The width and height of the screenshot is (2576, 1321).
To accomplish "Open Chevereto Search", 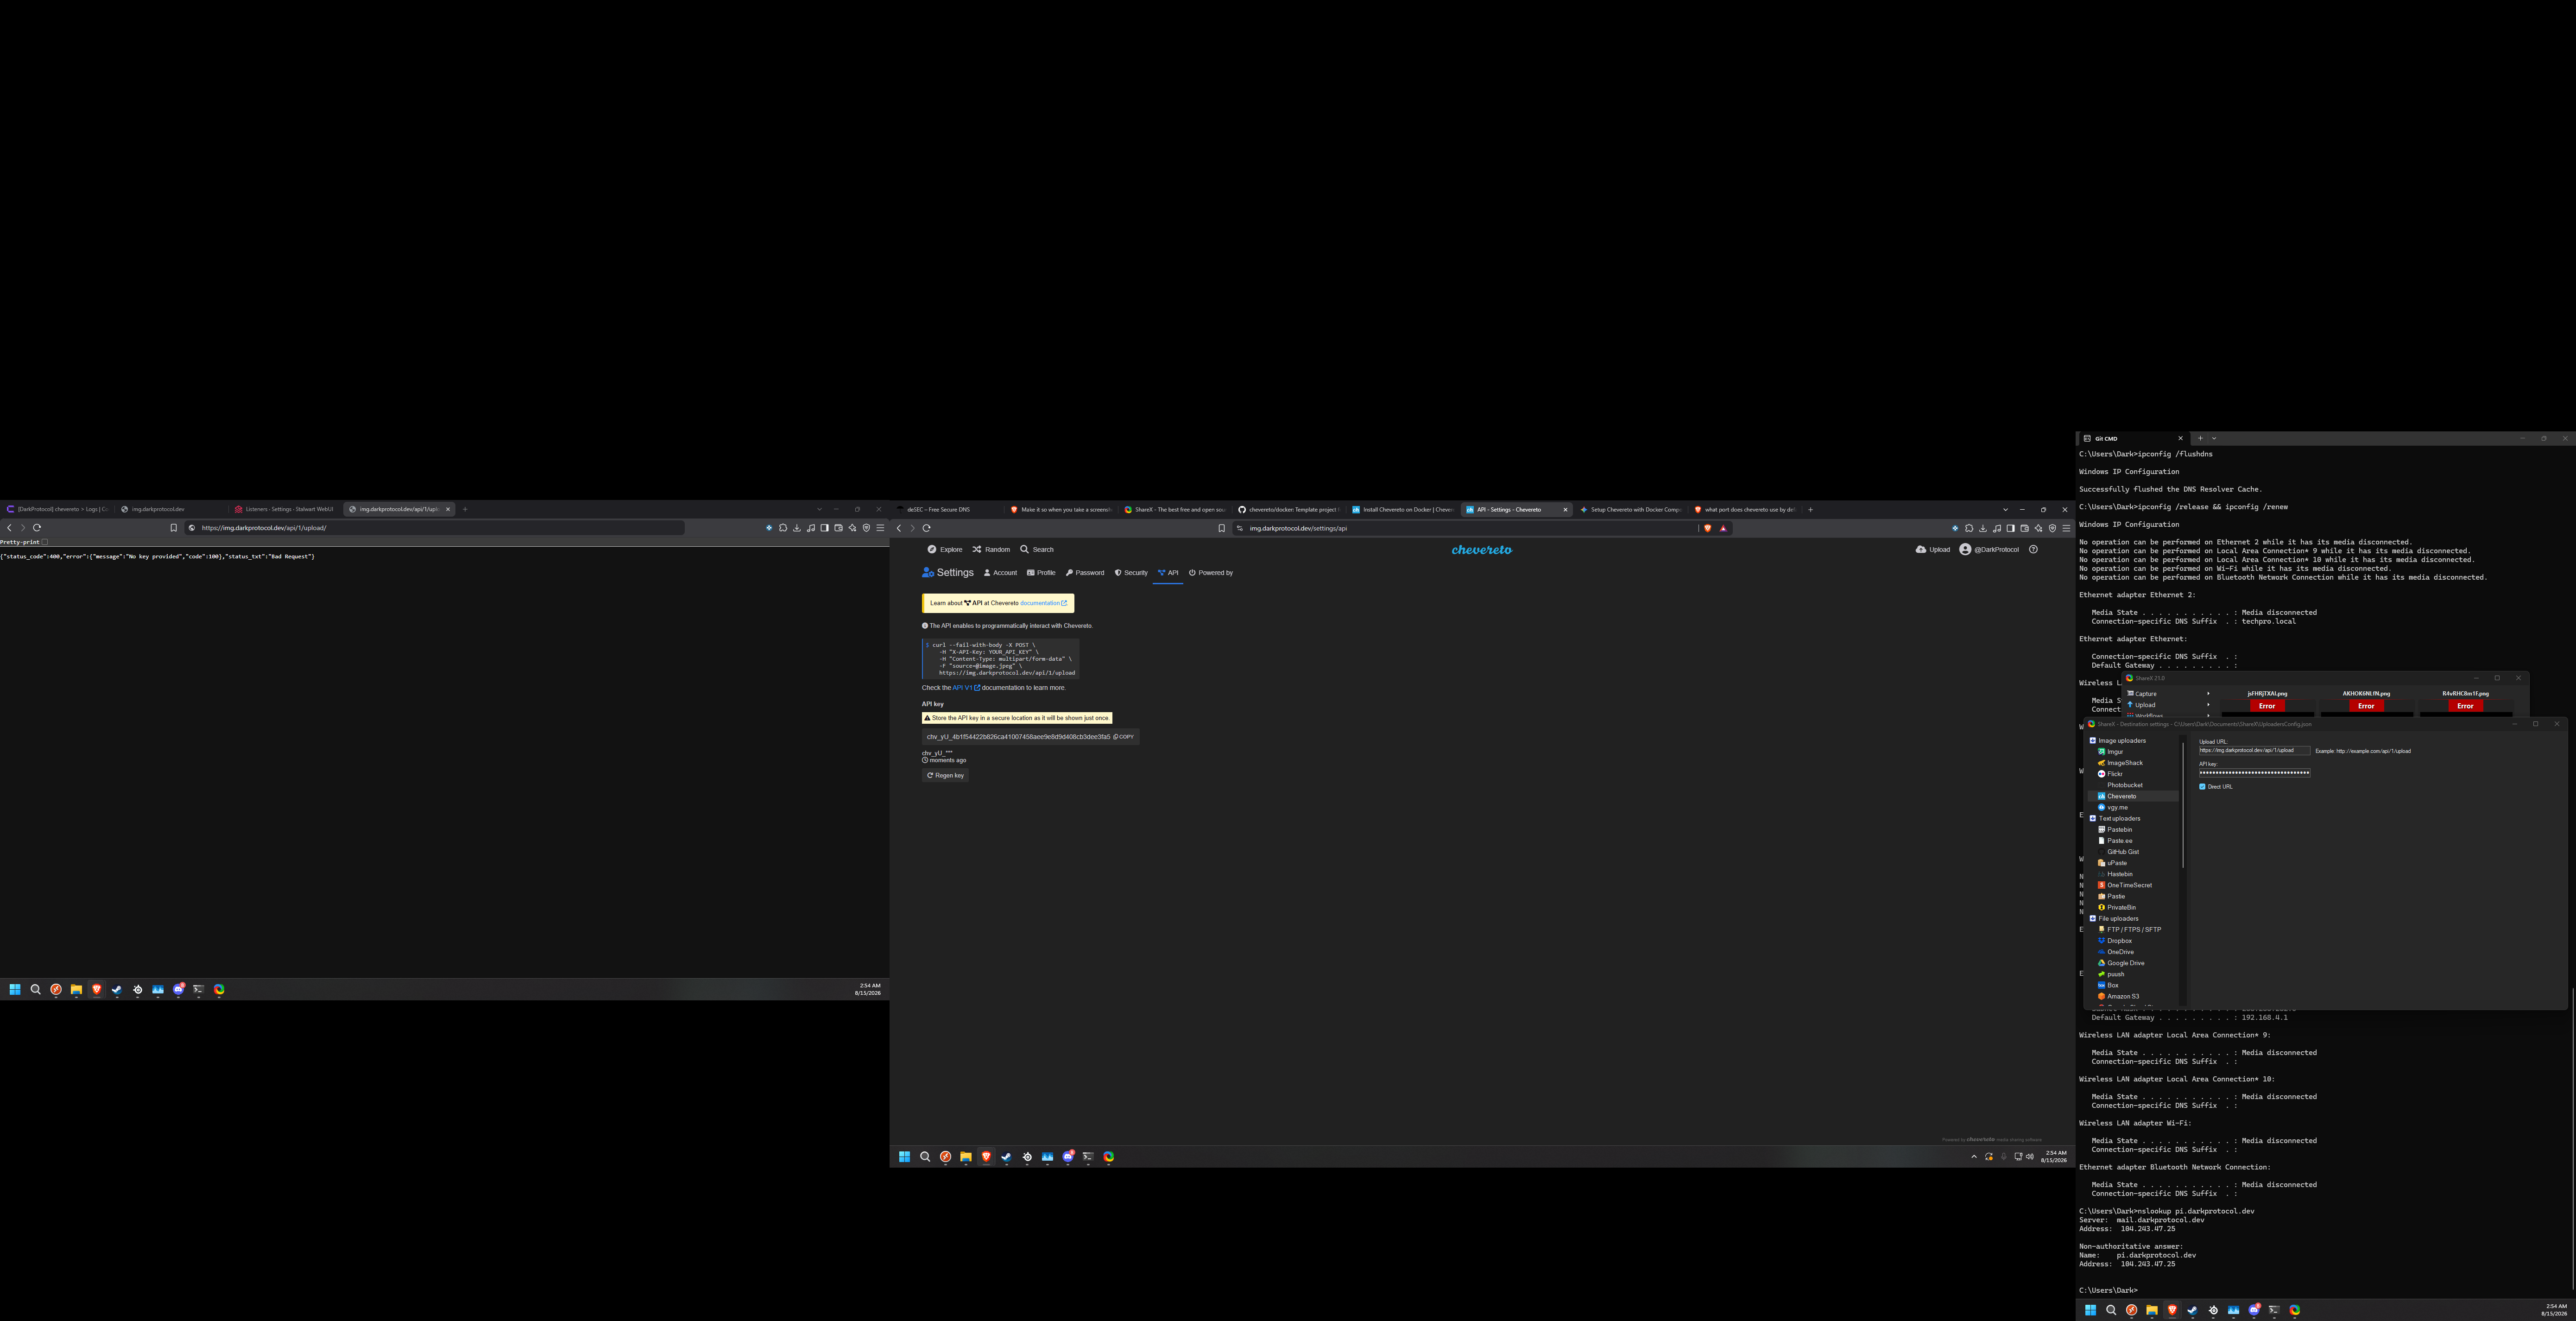I will tap(1037, 549).
